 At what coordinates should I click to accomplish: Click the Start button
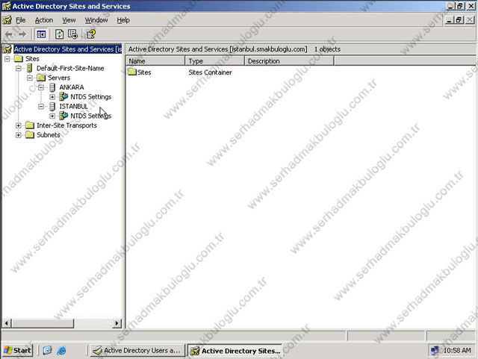click(x=17, y=351)
